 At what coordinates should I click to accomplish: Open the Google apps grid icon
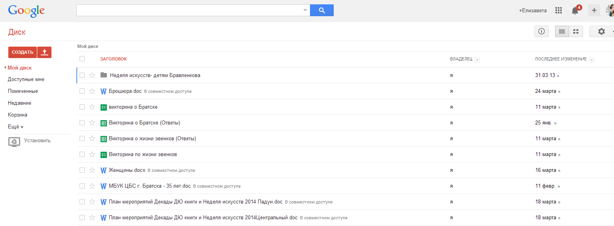[x=559, y=10]
